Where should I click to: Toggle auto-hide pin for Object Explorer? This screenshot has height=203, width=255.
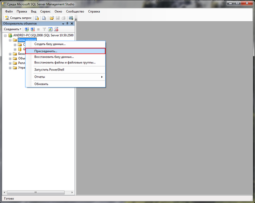(x=67, y=24)
